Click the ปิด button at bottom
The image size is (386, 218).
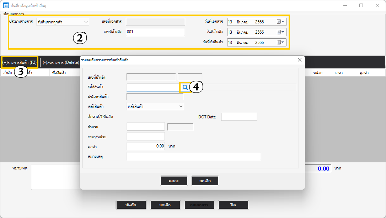233,205
